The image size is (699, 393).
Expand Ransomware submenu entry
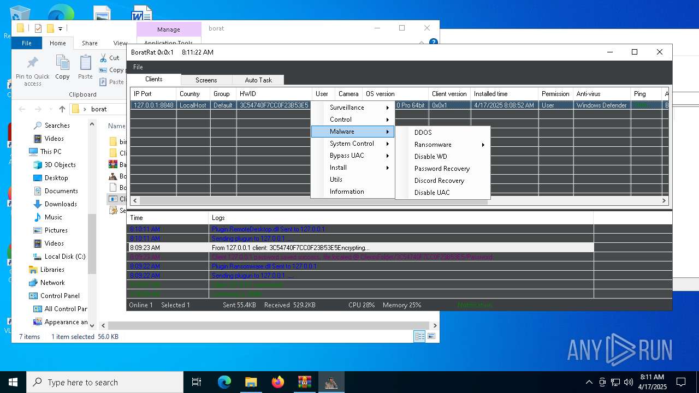443,145
